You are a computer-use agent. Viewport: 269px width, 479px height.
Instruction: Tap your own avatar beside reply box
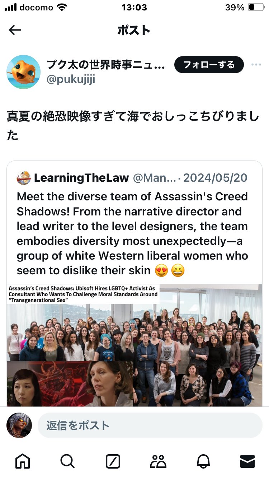[19, 425]
